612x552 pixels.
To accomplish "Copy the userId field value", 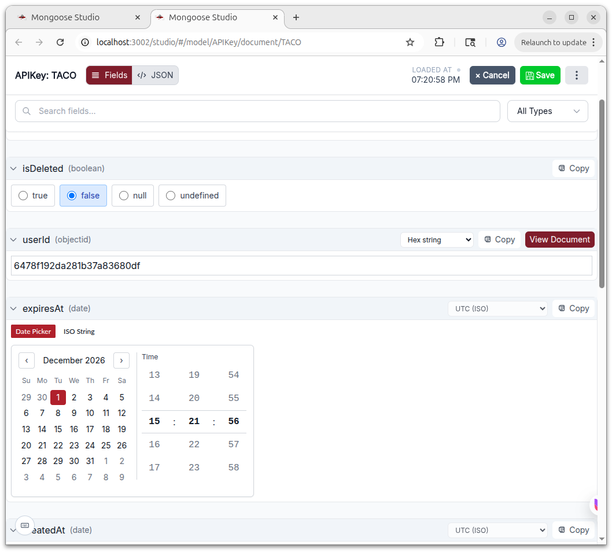I will pos(500,240).
